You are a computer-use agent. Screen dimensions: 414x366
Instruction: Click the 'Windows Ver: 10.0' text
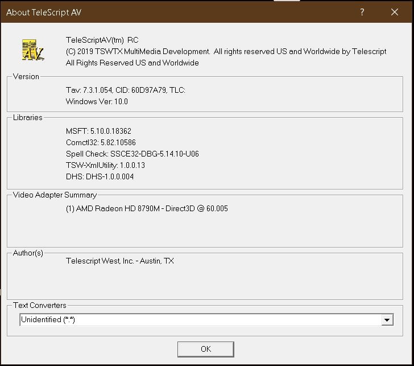(x=97, y=101)
